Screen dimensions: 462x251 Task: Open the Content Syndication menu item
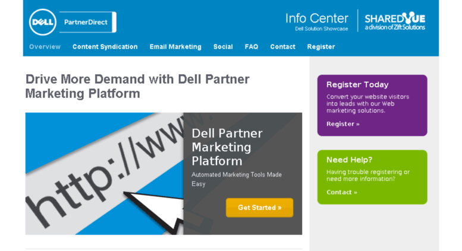pos(105,47)
